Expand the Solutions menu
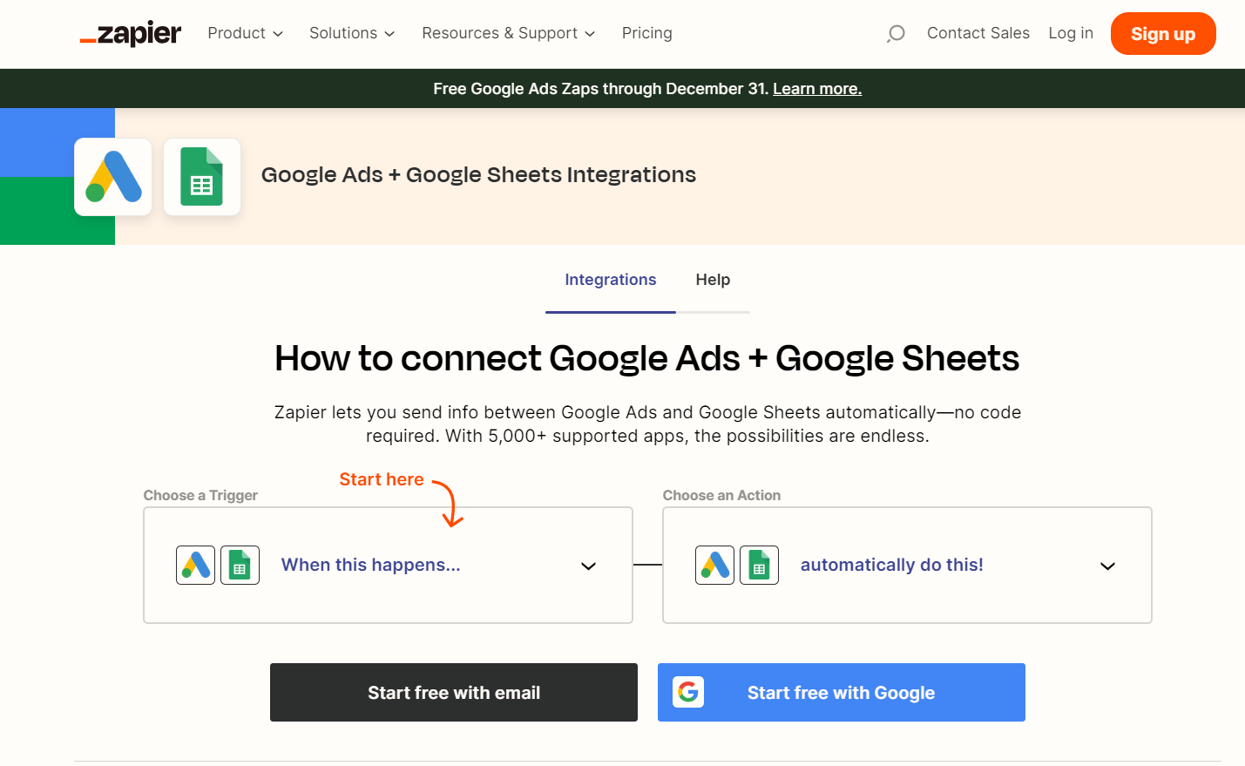 click(x=352, y=33)
